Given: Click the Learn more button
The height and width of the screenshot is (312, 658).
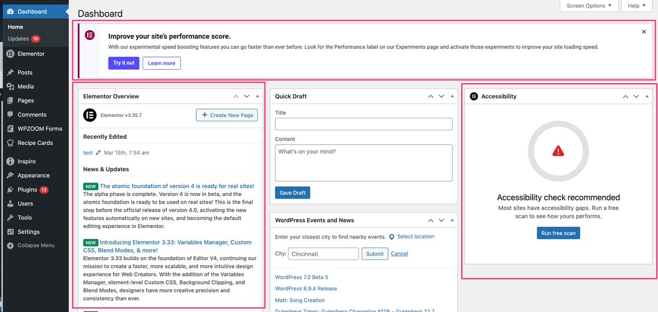Looking at the screenshot, I should pos(162,63).
